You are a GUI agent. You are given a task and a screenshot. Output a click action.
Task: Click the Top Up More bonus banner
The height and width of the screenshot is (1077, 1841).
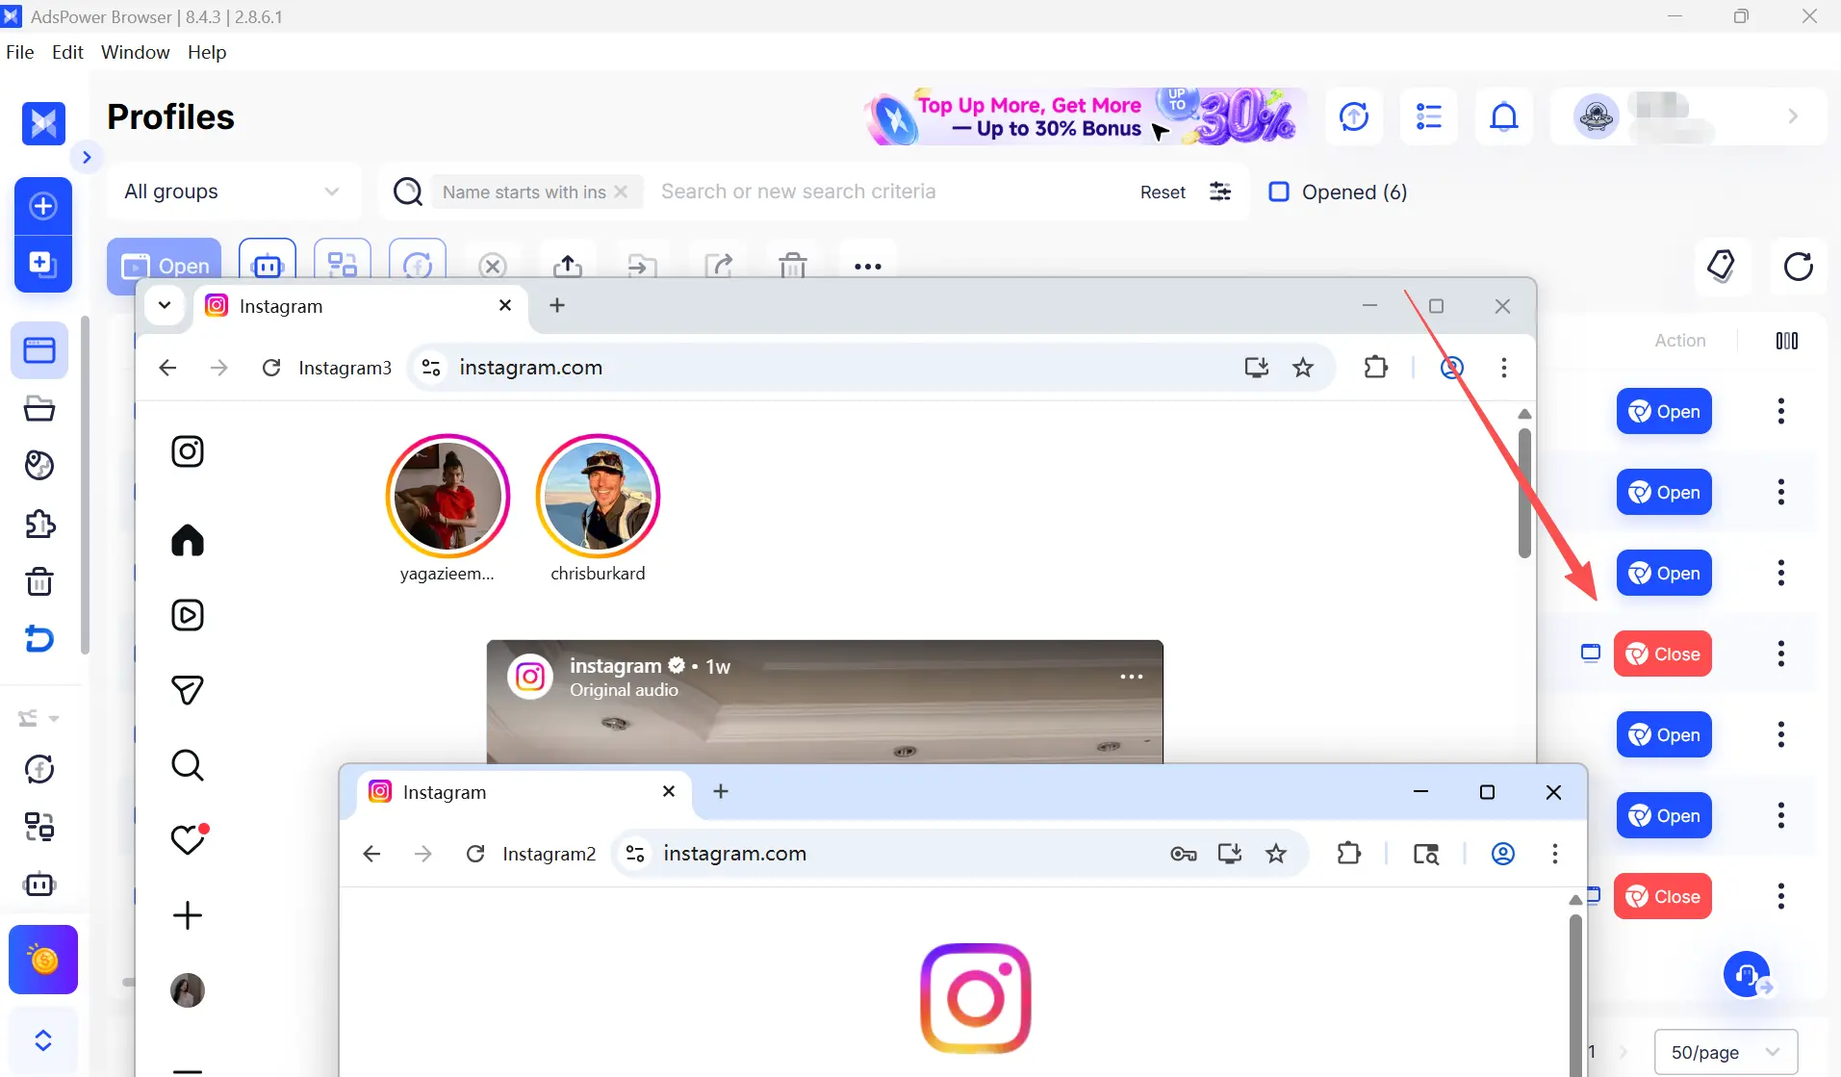click(x=1086, y=116)
